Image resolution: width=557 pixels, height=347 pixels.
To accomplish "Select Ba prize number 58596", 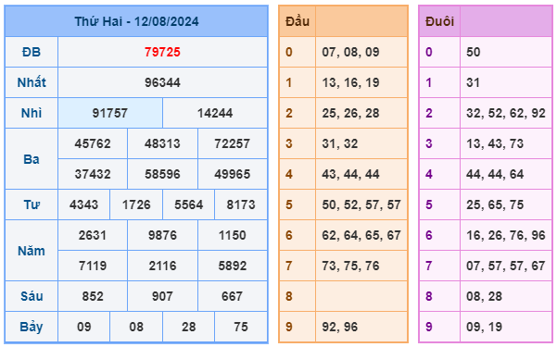I will pos(162,174).
